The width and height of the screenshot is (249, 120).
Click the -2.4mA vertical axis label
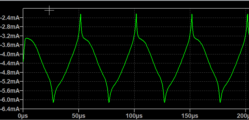tap(10, 18)
